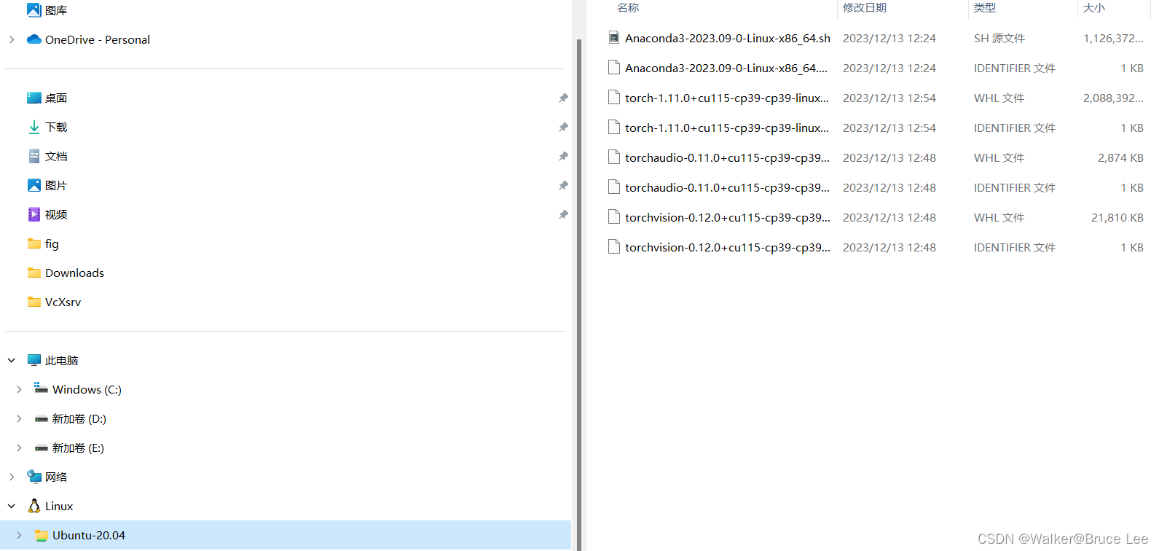Image resolution: width=1159 pixels, height=551 pixels.
Task: Click the 新加卷 (E:) drive icon
Action: click(x=41, y=448)
